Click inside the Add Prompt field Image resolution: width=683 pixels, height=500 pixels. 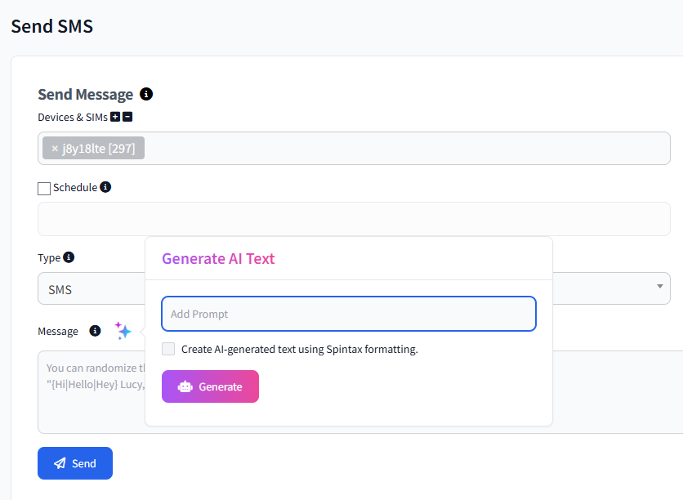349,314
